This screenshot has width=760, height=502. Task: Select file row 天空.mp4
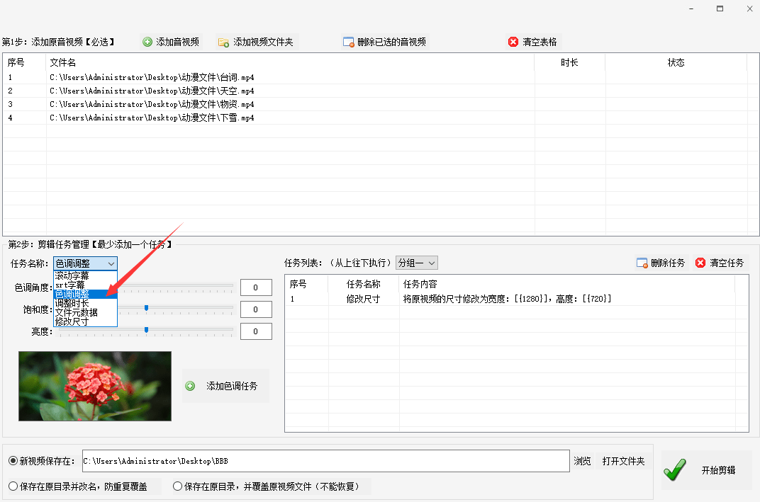click(x=374, y=91)
